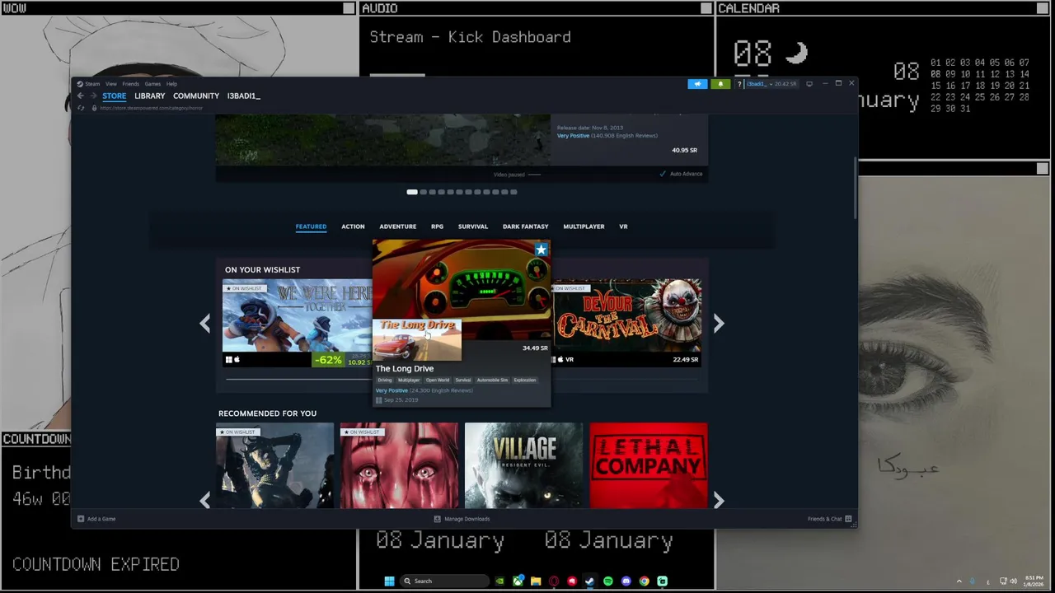Click the Windows taskbar Search box
This screenshot has width=1055, height=593.
tap(443, 581)
